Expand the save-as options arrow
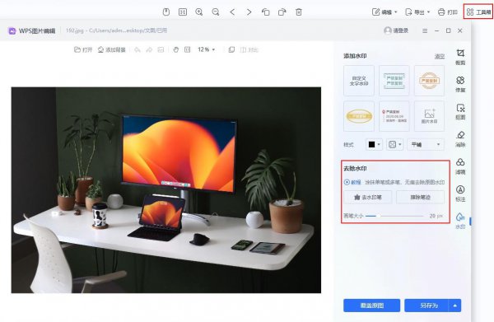This screenshot has height=322, width=494. pyautogui.click(x=455, y=306)
